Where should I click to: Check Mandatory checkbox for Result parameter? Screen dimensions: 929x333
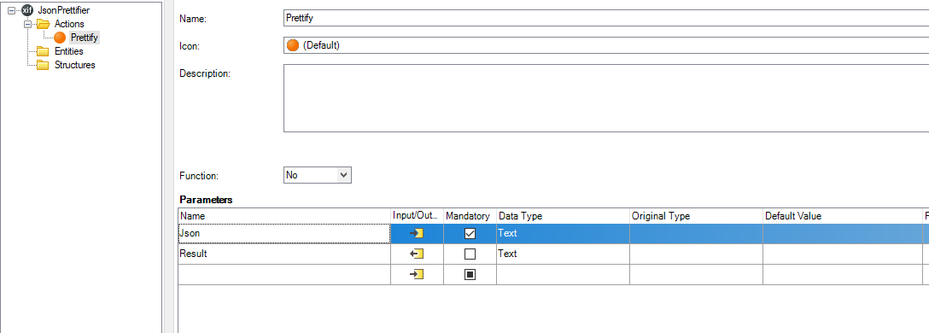pyautogui.click(x=470, y=254)
